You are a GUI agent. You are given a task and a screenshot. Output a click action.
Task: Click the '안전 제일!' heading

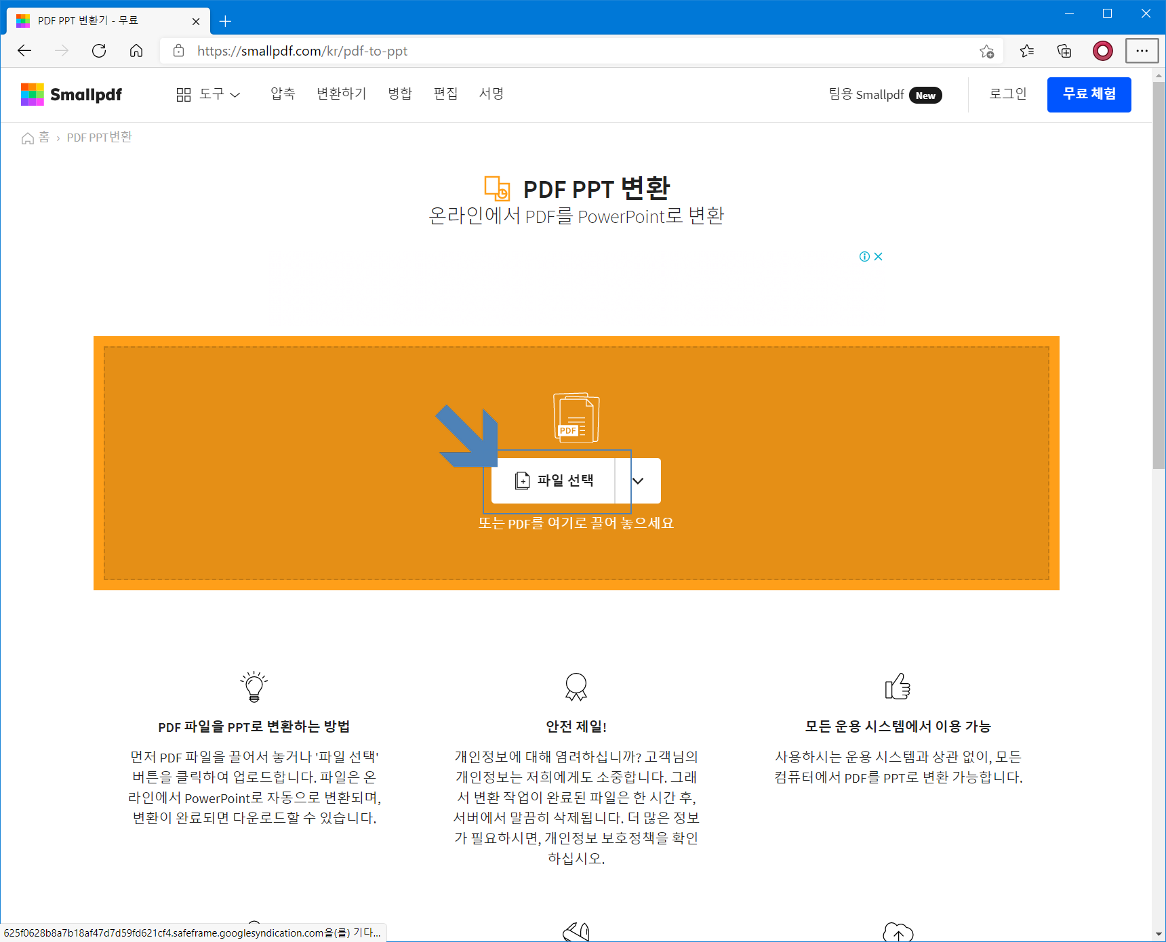[x=576, y=726]
